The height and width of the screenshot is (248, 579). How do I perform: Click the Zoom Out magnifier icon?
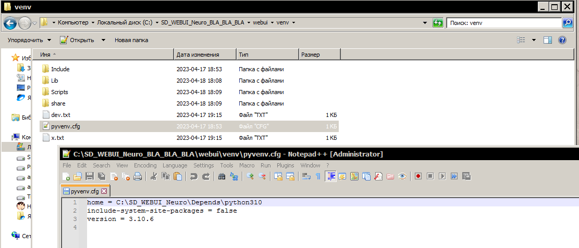(262, 176)
